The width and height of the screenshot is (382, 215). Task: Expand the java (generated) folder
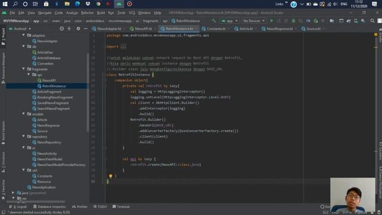coord(13,193)
